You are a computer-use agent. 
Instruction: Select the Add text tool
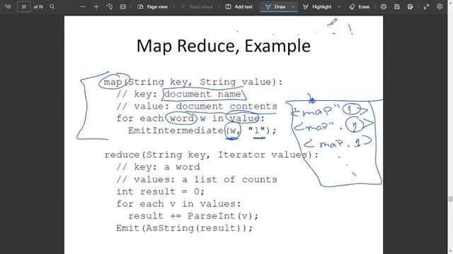239,6
